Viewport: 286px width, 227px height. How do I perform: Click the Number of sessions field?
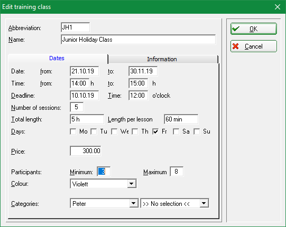[77, 107]
